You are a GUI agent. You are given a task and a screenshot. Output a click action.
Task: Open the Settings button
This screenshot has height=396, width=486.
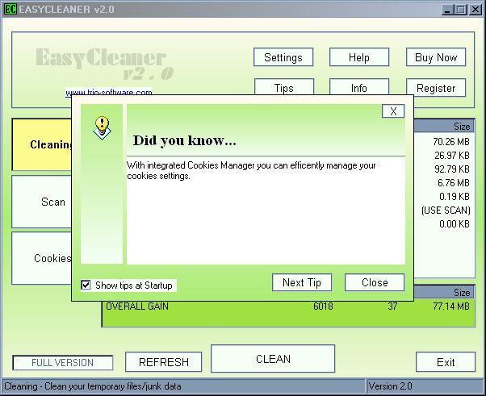coord(283,57)
